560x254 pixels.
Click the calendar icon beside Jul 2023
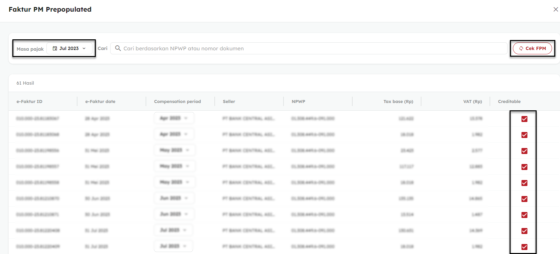pyautogui.click(x=55, y=48)
